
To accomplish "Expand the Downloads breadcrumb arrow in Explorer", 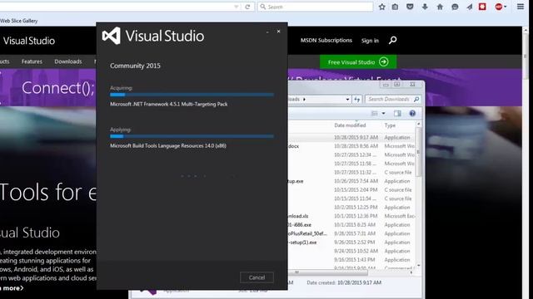I will pos(304,100).
